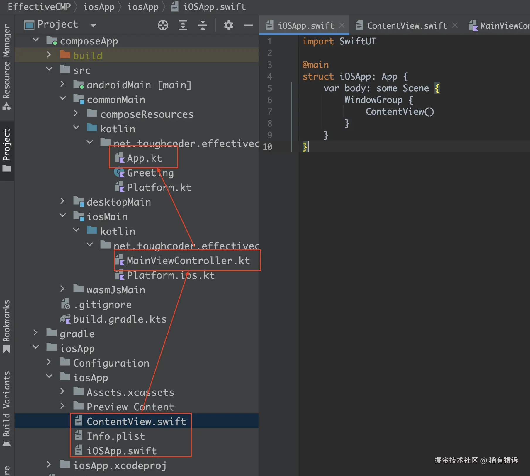Hide the Project panel with minus icon
Image resolution: width=530 pixels, height=476 pixels.
248,25
